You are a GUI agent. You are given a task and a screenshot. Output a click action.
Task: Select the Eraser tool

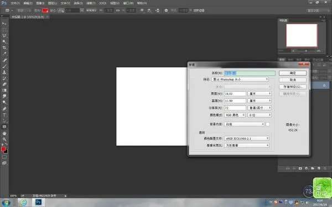point(4,84)
